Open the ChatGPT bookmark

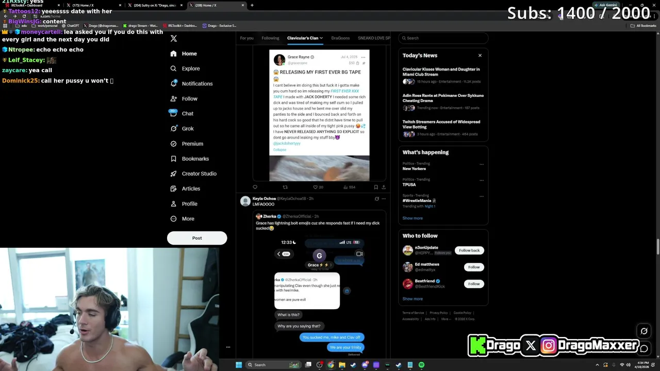point(71,26)
